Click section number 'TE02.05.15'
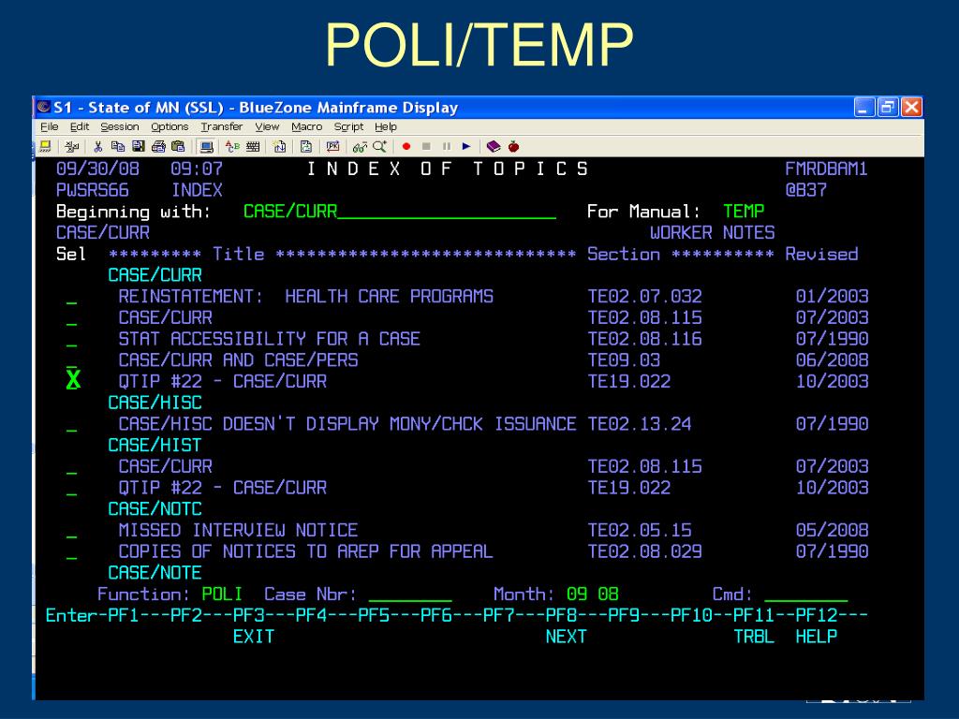This screenshot has width=959, height=719. pyautogui.click(x=640, y=530)
